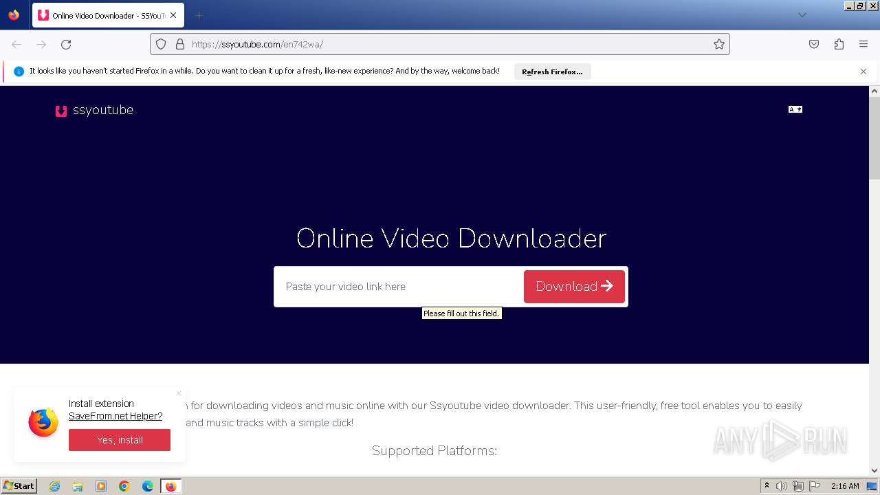Close the Online Video Downloader tab
Screen dimensions: 880x495
(x=173, y=15)
